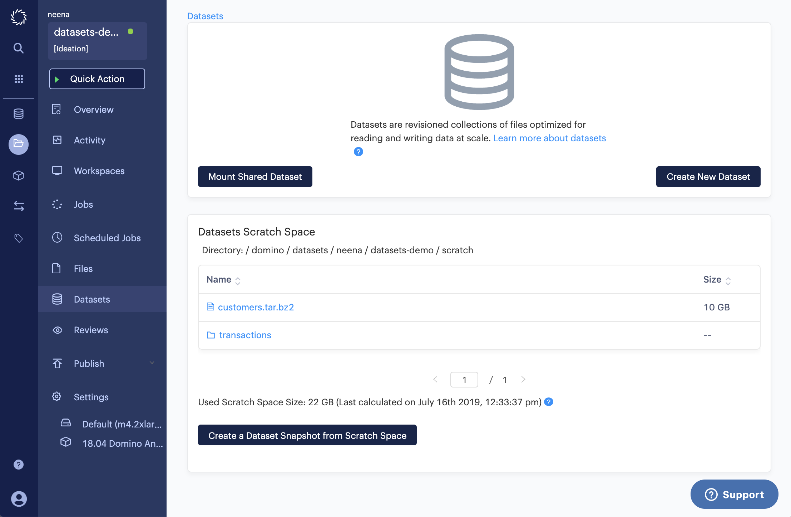Navigate to Jobs panel
This screenshot has height=517, width=791.
click(83, 204)
